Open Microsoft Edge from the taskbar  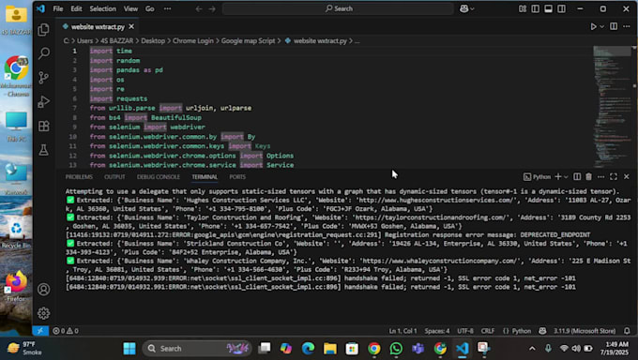[x=308, y=348]
